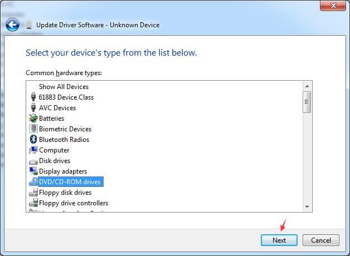
Task: Click the Disk drives icon
Action: pyautogui.click(x=33, y=161)
